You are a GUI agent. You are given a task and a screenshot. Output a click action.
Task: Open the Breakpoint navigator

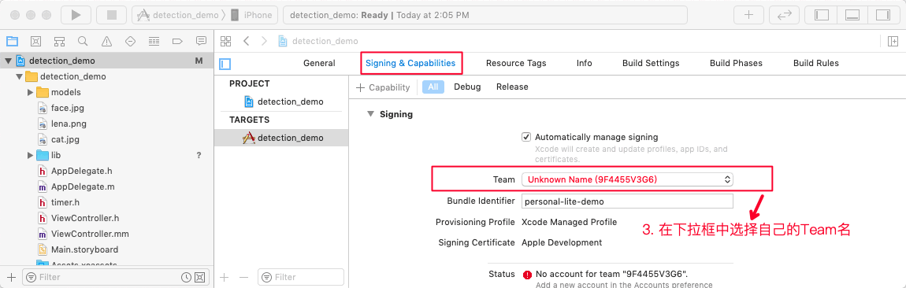[x=177, y=41]
